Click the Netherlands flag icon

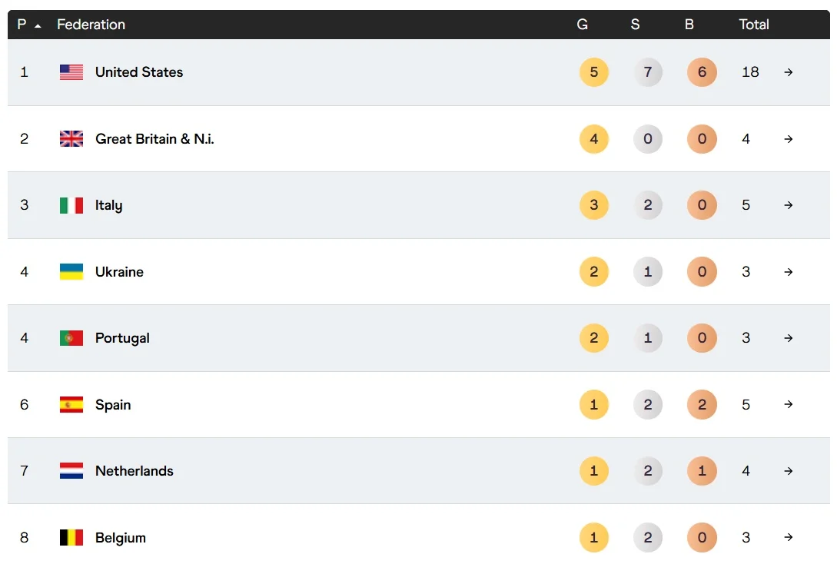pyautogui.click(x=71, y=471)
